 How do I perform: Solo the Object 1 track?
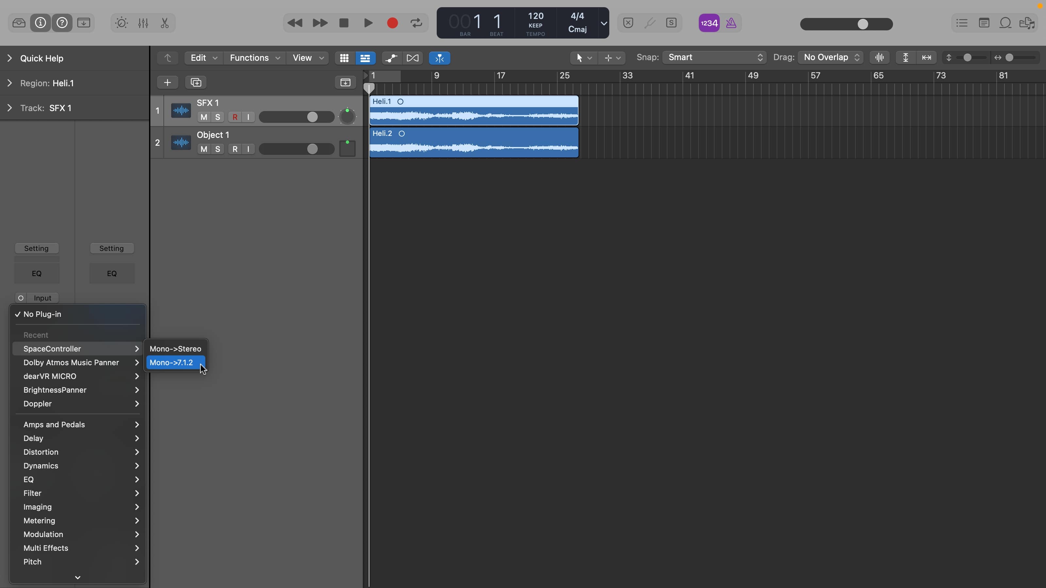coord(218,149)
